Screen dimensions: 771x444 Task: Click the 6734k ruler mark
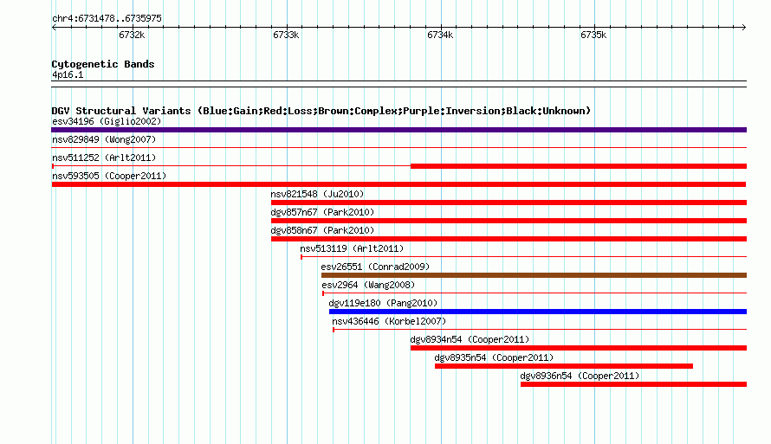pos(440,35)
